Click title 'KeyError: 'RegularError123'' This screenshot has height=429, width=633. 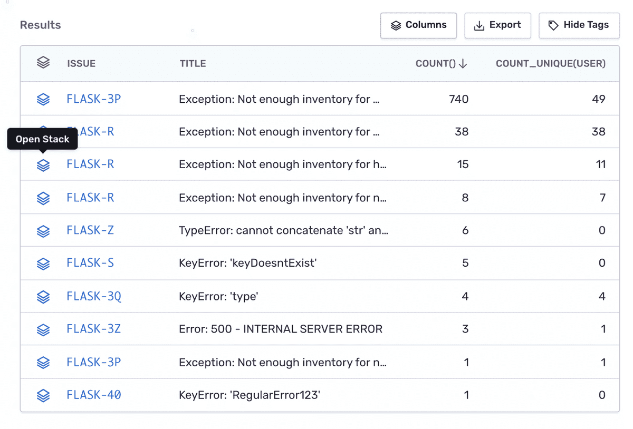(250, 395)
